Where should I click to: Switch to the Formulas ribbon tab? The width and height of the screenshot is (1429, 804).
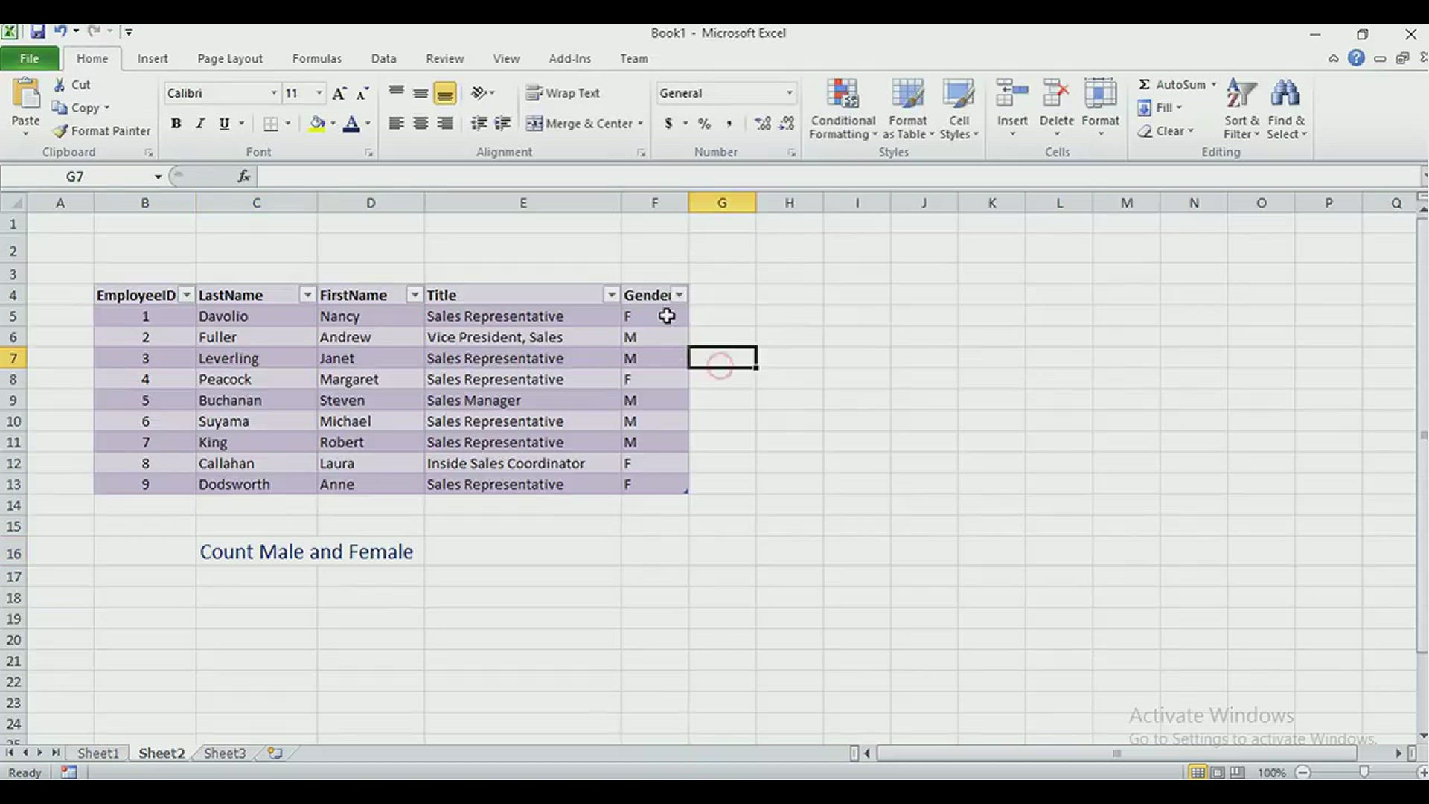click(317, 58)
